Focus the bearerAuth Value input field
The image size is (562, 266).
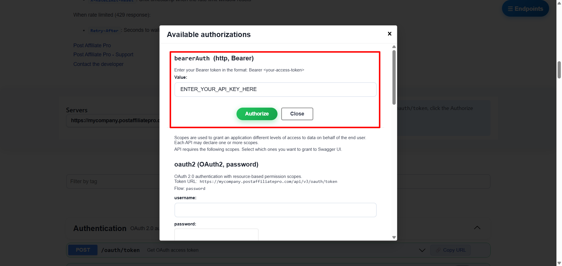tap(275, 90)
